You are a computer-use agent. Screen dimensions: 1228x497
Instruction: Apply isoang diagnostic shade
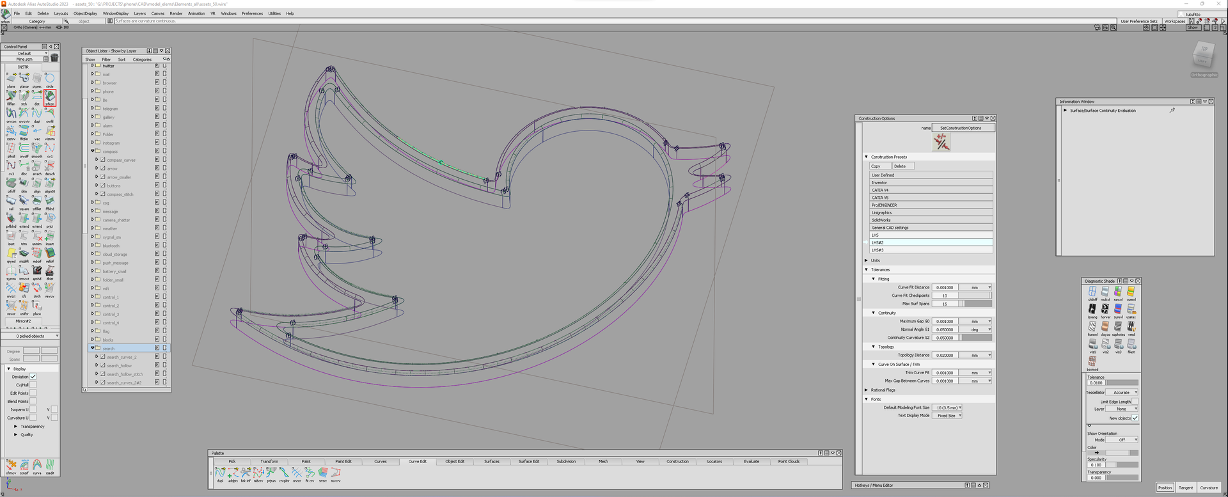point(1092,310)
